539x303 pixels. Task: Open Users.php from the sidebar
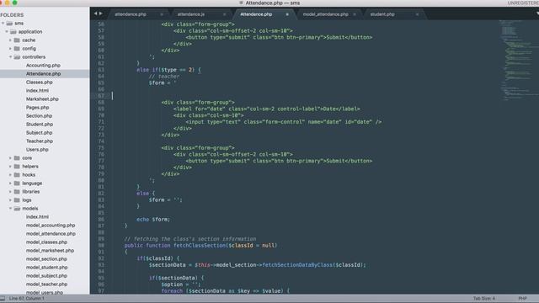37,150
